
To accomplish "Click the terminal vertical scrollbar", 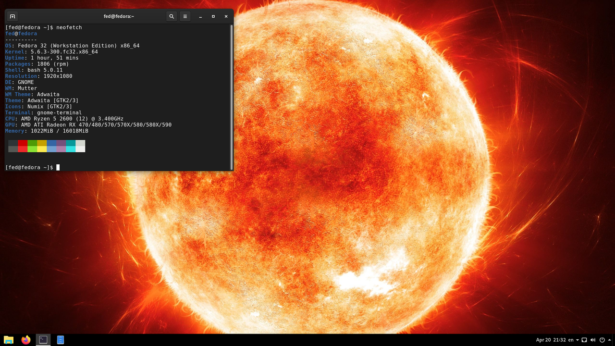I will [x=232, y=97].
